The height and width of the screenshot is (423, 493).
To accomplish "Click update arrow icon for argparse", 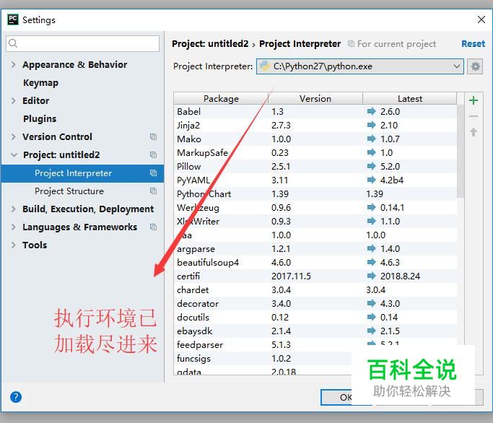I will click(x=371, y=248).
